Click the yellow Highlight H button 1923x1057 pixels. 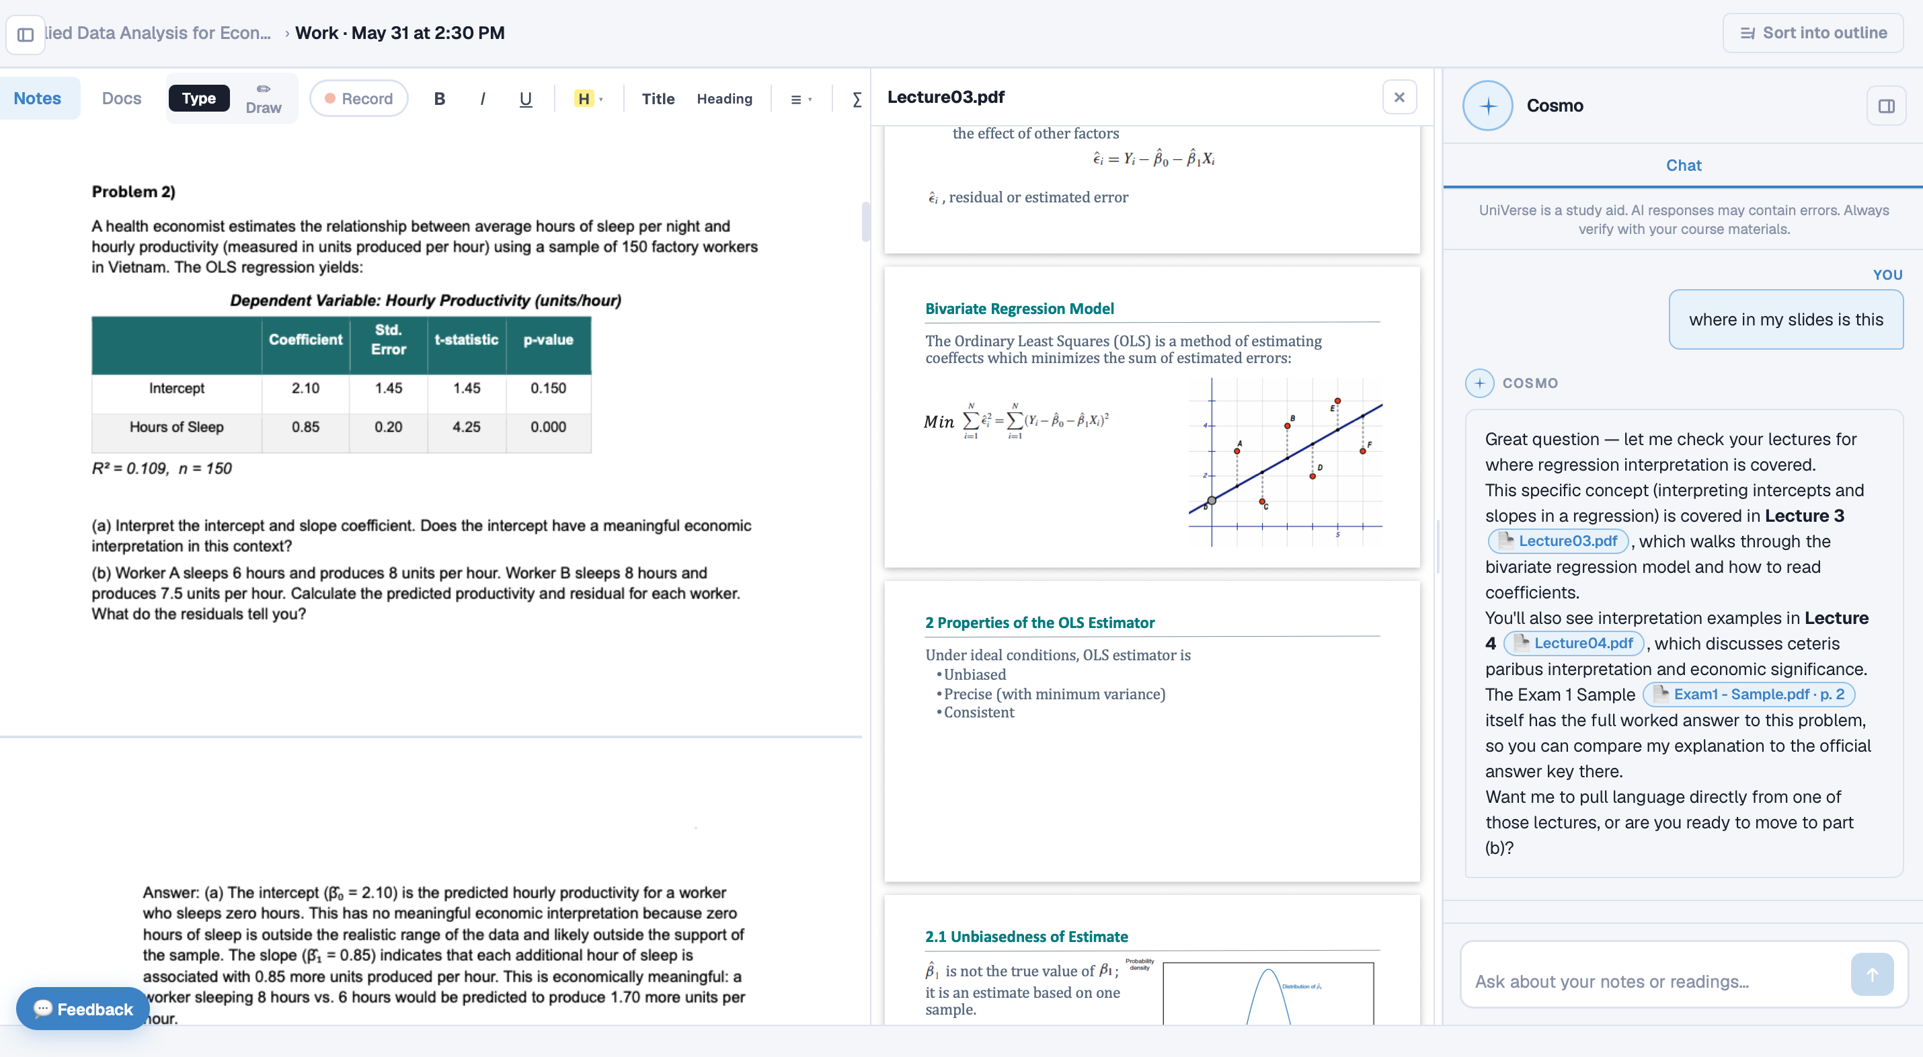[x=583, y=99]
